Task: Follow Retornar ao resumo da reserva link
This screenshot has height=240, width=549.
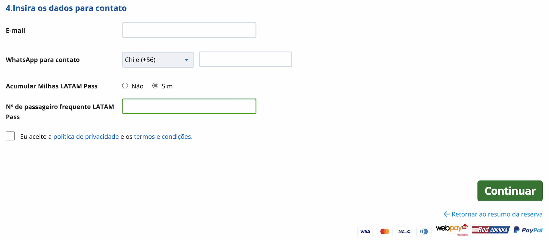Action: point(497,214)
